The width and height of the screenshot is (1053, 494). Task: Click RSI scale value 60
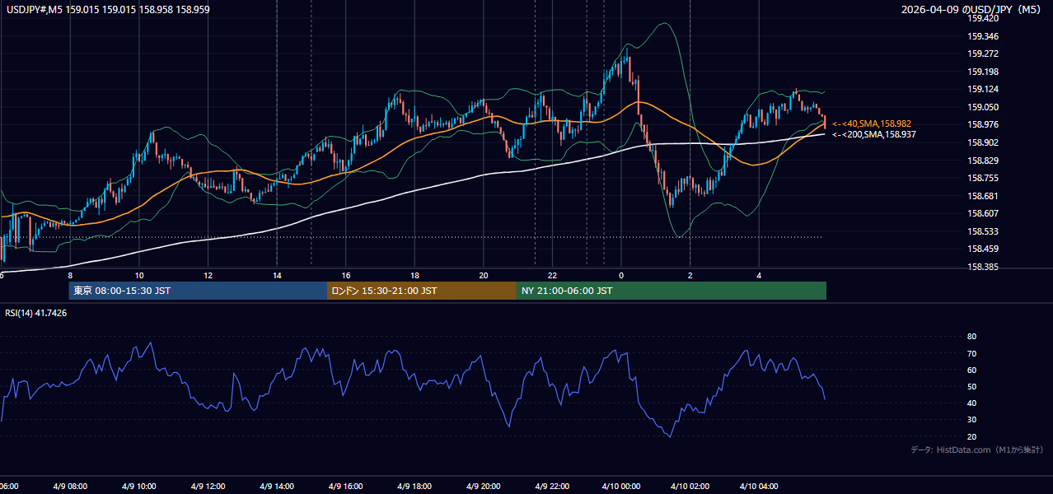[971, 370]
